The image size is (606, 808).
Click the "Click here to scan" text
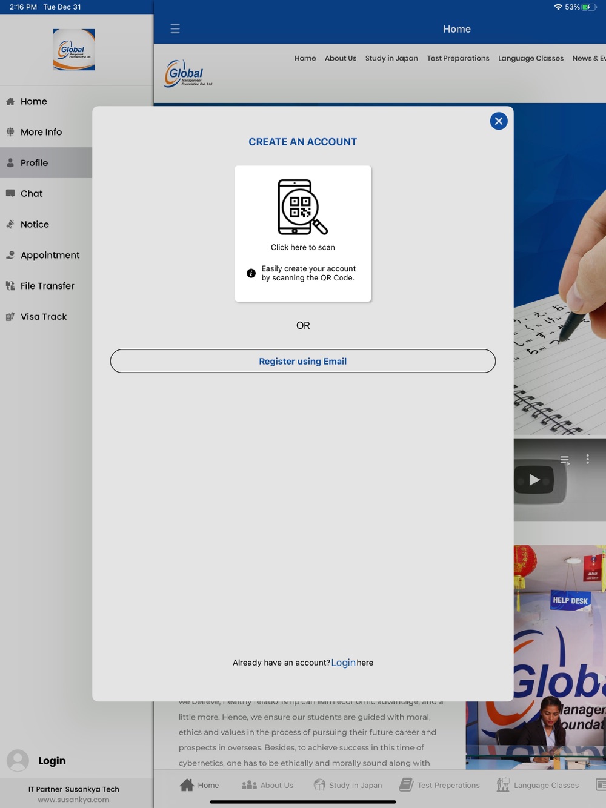coord(303,247)
